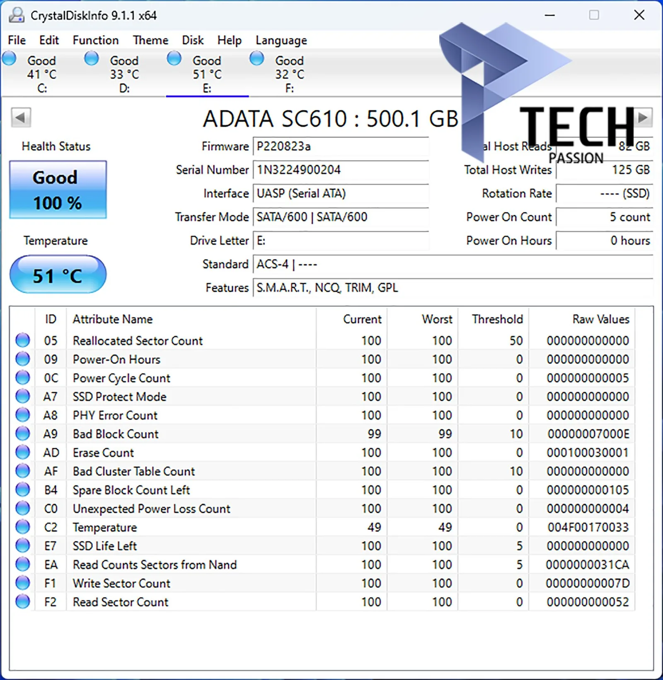This screenshot has width=663, height=680.
Task: Click the previous disk arrow button
Action: [x=21, y=118]
